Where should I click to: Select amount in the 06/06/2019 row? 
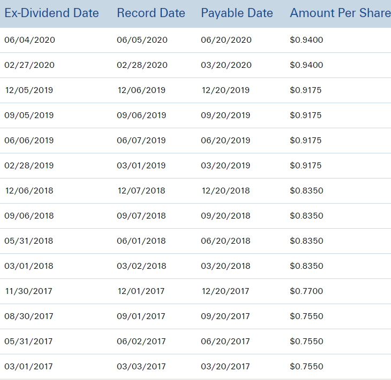(x=306, y=141)
